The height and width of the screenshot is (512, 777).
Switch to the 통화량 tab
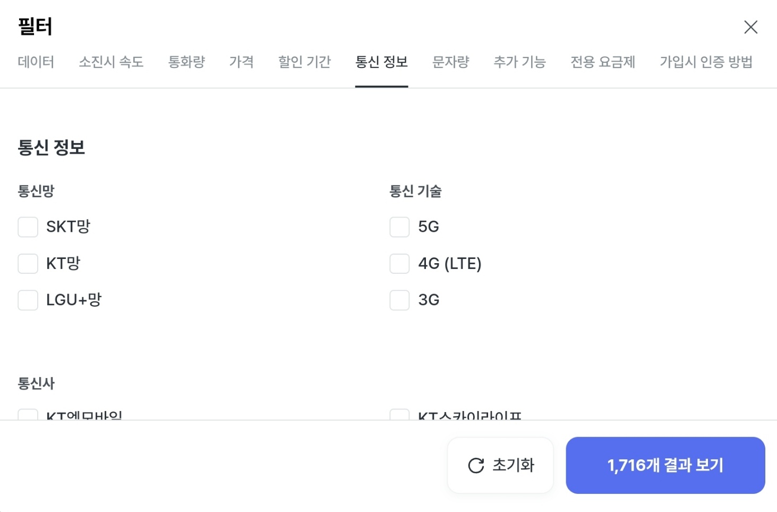(x=186, y=62)
